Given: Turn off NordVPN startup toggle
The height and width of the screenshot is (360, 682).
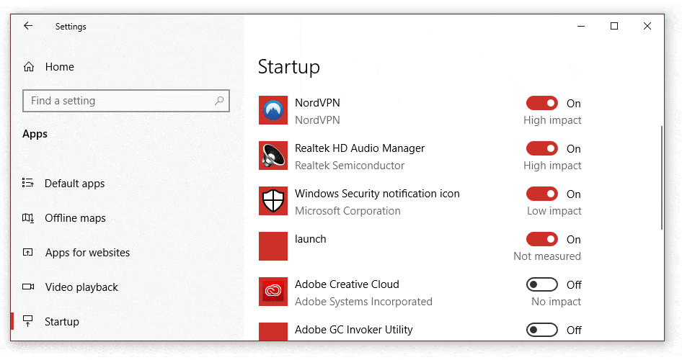Looking at the screenshot, I should pyautogui.click(x=542, y=104).
